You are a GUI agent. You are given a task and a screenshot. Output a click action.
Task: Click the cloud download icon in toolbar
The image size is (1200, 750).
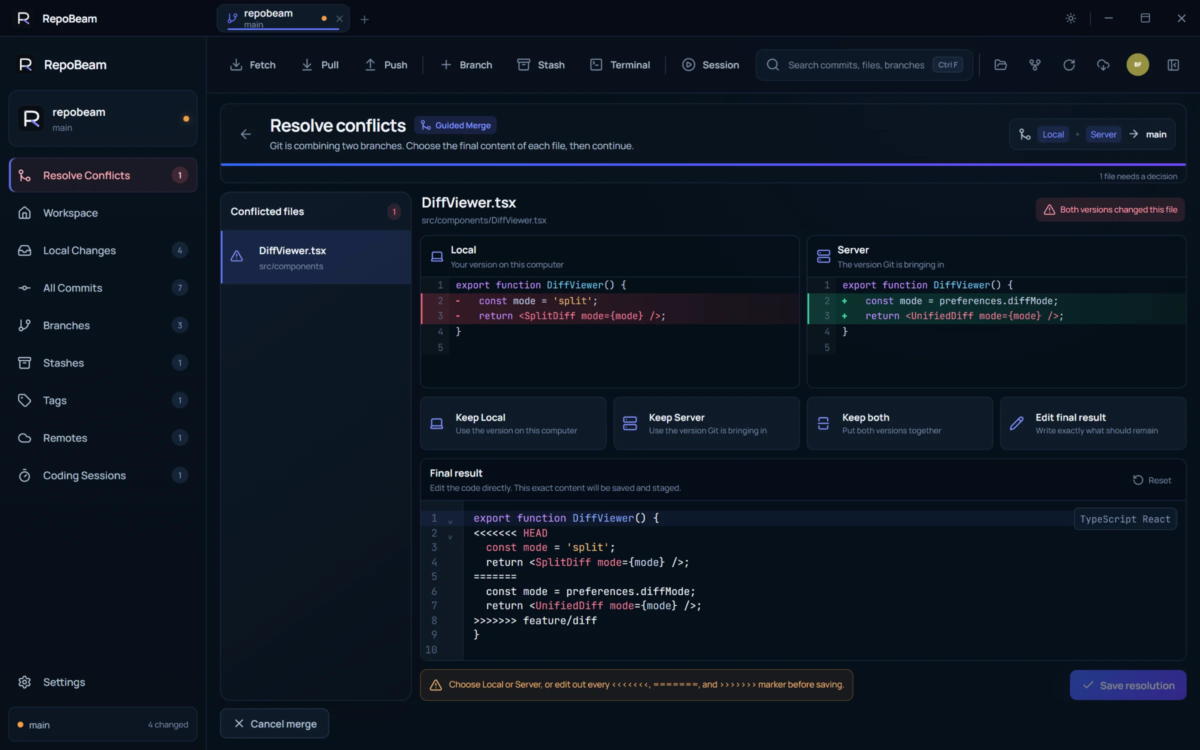1103,64
